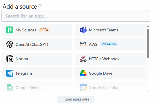
Task: Click the HTTP / Webhook icon
Action: tap(83, 59)
